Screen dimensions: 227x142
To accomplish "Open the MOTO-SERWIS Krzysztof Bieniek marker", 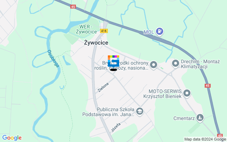I will [x=187, y=93].
